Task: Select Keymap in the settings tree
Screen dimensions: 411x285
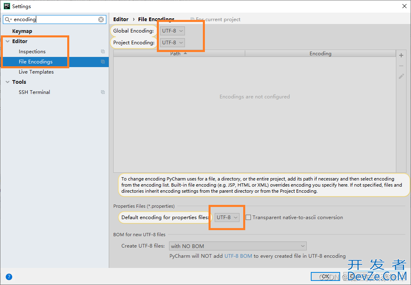Action: (x=22, y=31)
